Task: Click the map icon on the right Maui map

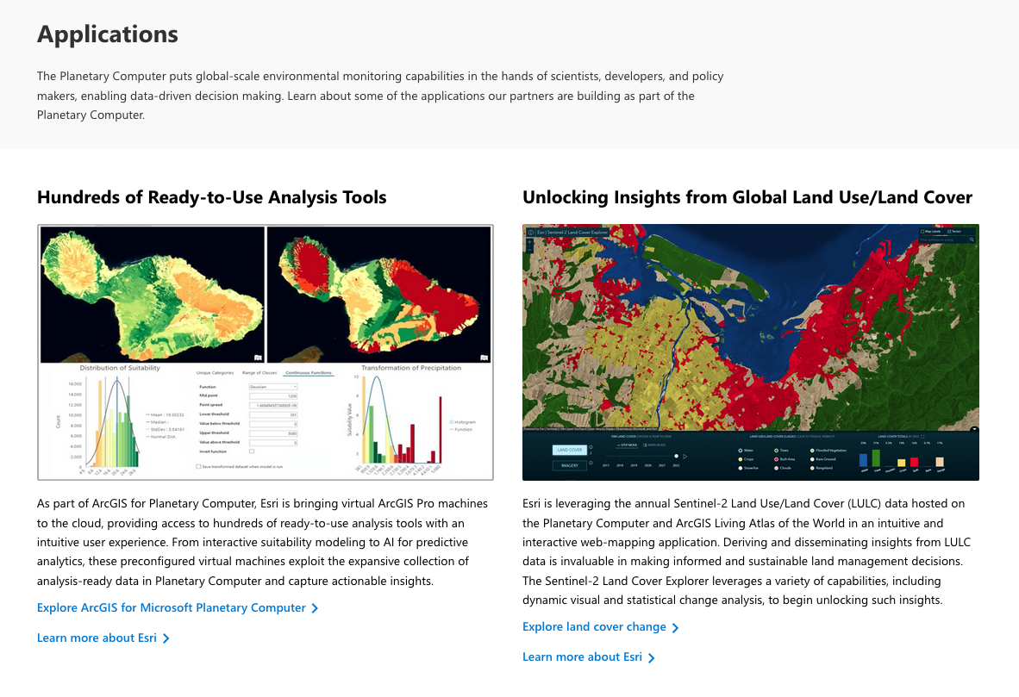Action: (x=484, y=357)
